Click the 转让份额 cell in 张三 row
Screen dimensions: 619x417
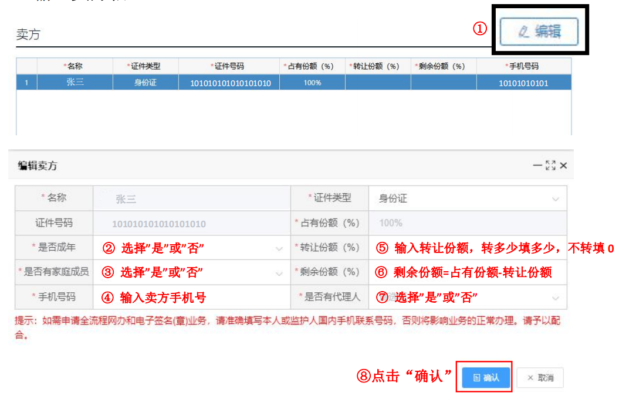pos(378,83)
